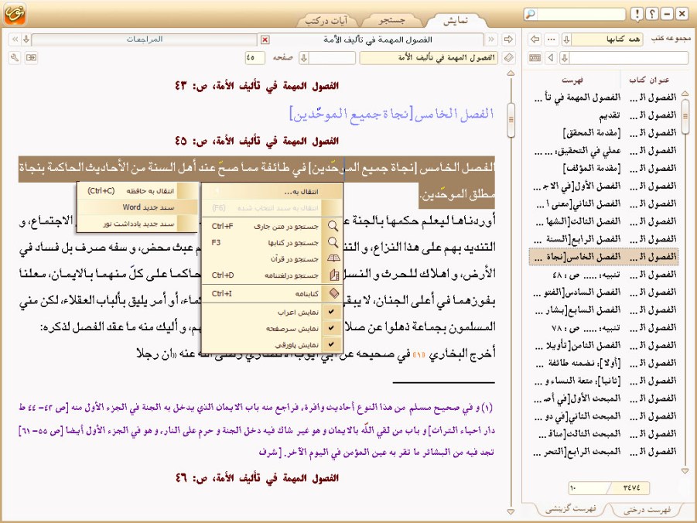The height and width of the screenshot is (523, 697).
Task: Select the [مقدمة المحقق] contents row
Action: coord(604,133)
